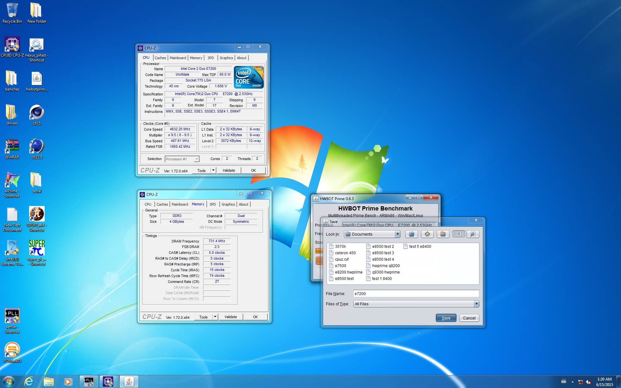Click OK in bottom CPU-Z window
Viewport: 621px width, 388px height.
coord(256,317)
